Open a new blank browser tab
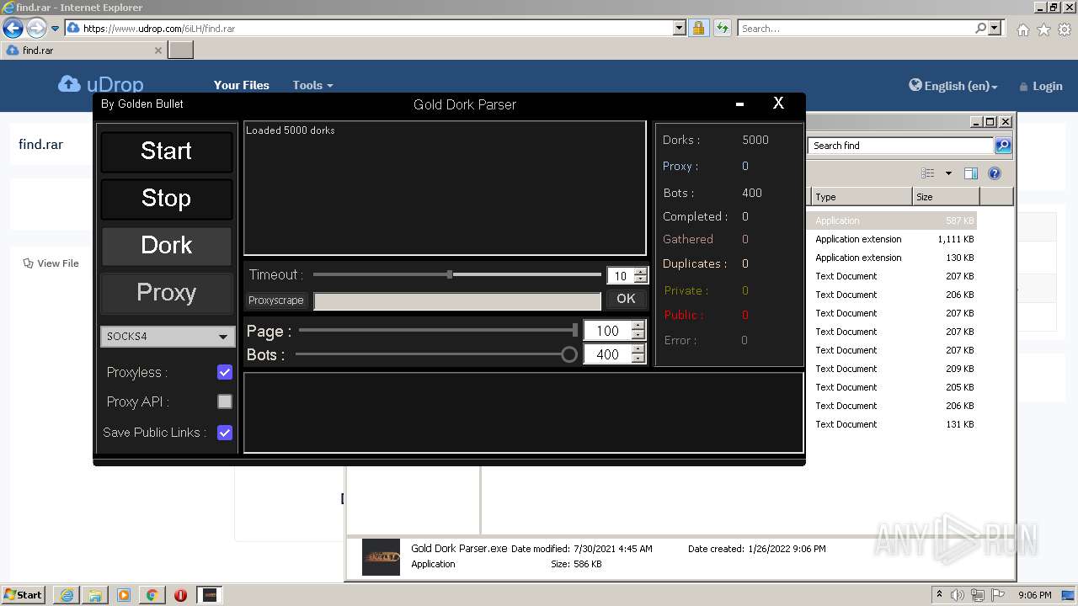This screenshot has width=1078, height=606. [x=181, y=50]
